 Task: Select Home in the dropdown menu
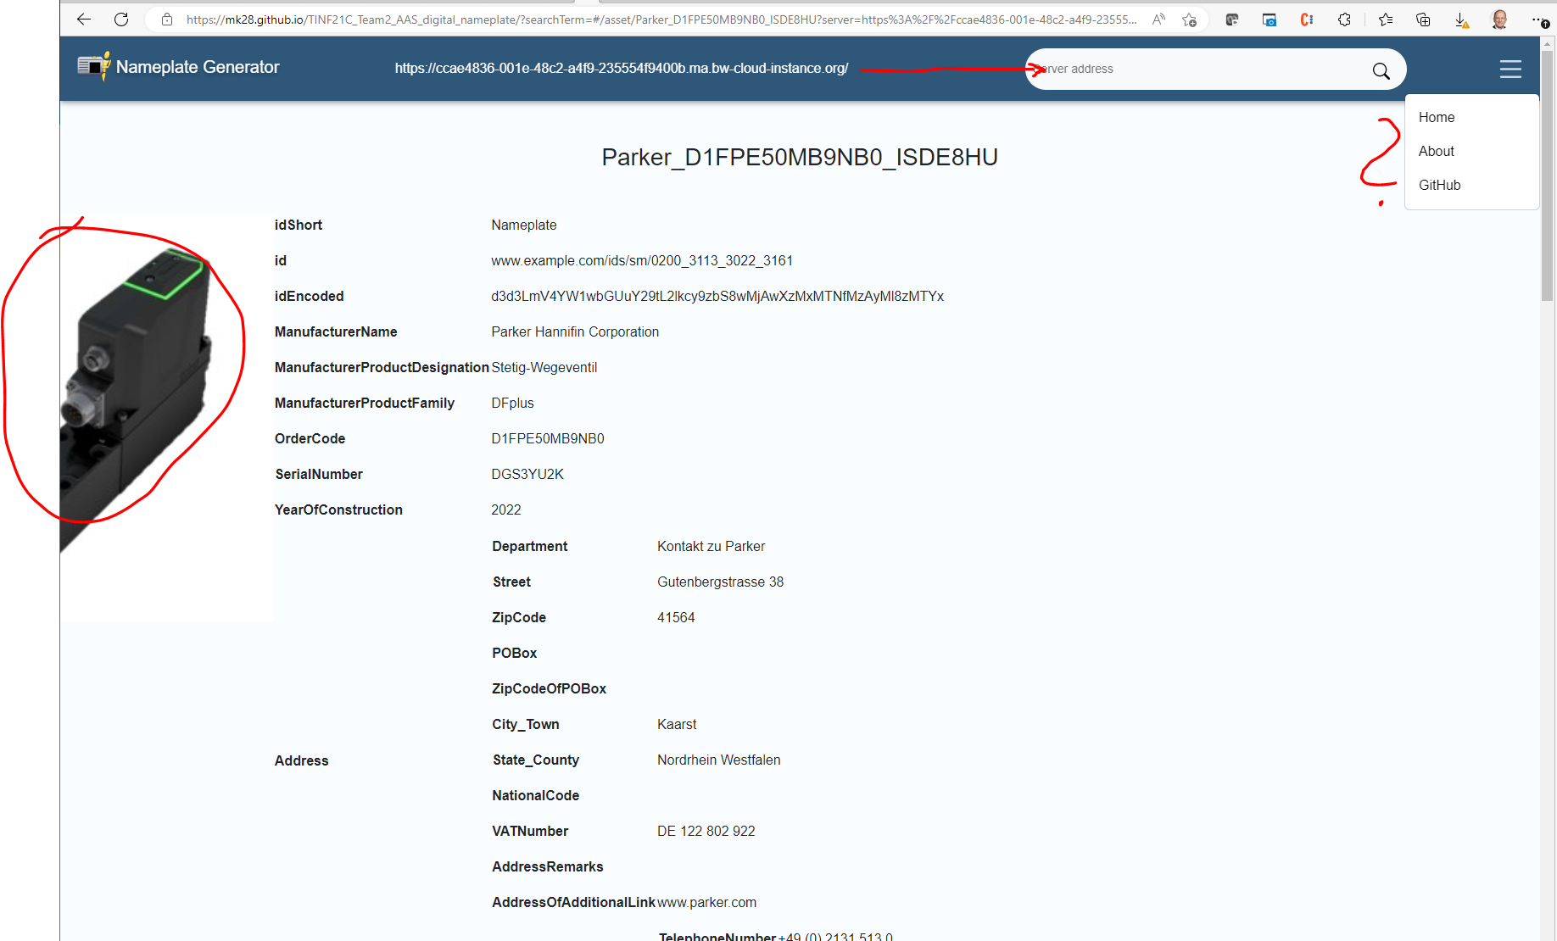point(1437,117)
